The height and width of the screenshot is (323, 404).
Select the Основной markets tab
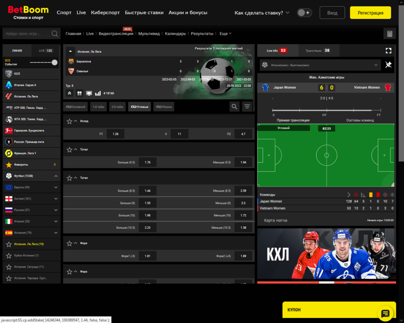(x=75, y=106)
